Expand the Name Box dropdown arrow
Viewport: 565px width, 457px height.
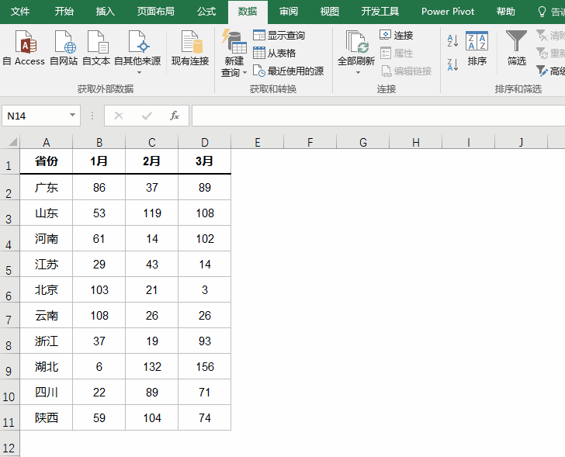[x=72, y=116]
